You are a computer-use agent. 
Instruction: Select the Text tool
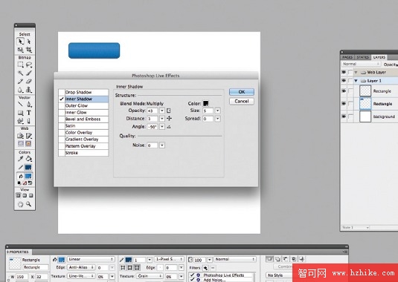[29, 113]
